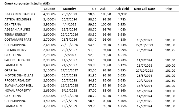Select the MOTOR OIL-HELLAS name cell

18,75
